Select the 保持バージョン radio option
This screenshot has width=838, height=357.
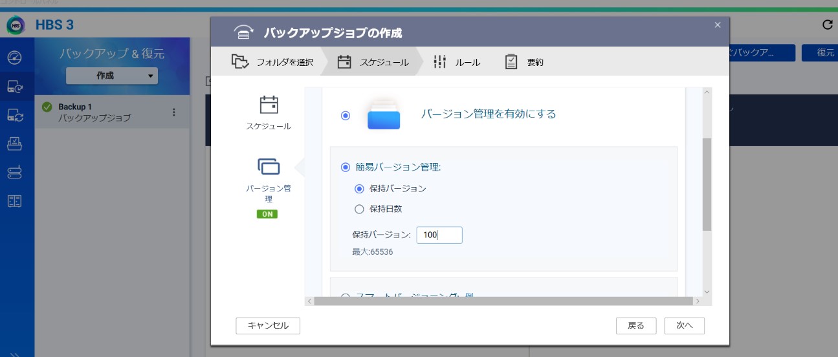click(x=360, y=188)
